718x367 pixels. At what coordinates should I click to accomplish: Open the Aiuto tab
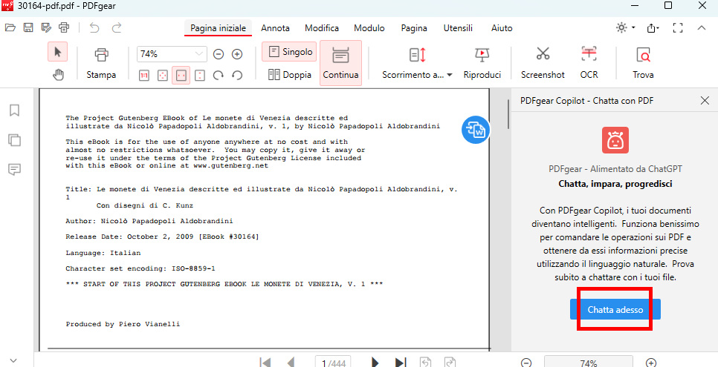coord(502,28)
